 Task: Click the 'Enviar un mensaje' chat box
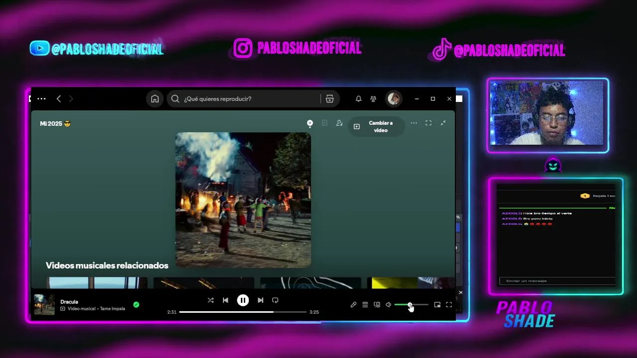pos(557,281)
